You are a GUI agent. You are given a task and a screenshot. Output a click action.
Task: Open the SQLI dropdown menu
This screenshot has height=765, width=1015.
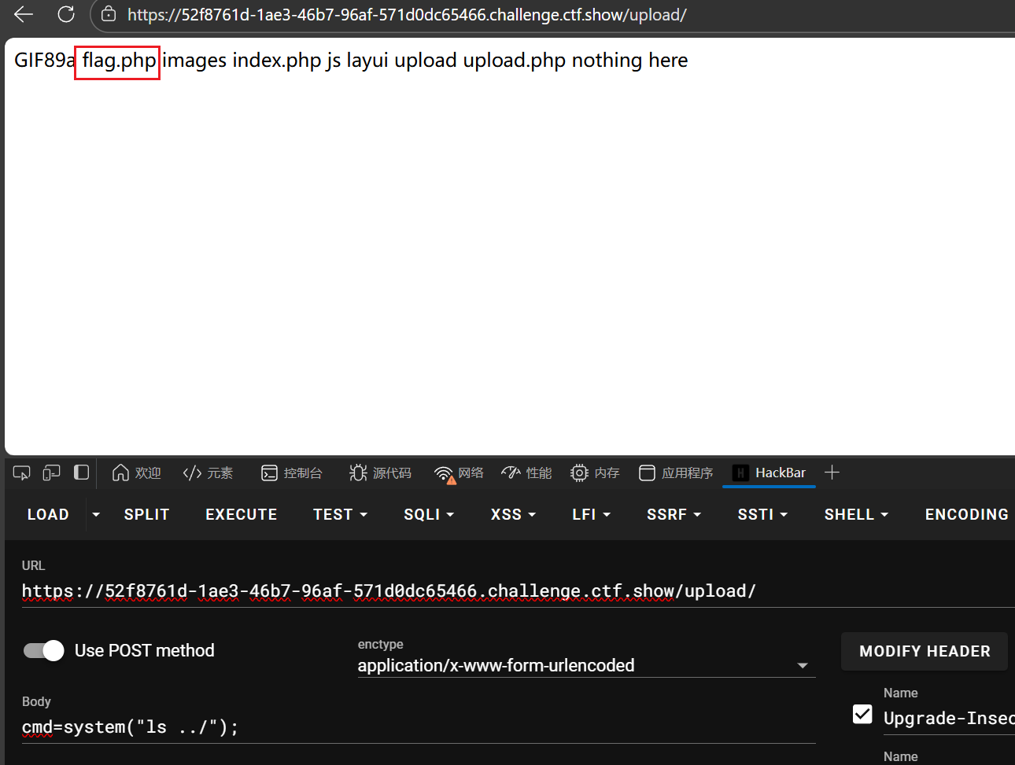429,514
